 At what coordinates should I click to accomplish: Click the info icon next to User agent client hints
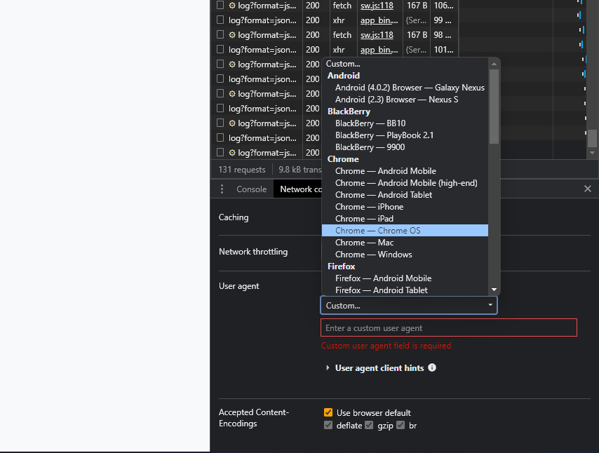click(432, 367)
